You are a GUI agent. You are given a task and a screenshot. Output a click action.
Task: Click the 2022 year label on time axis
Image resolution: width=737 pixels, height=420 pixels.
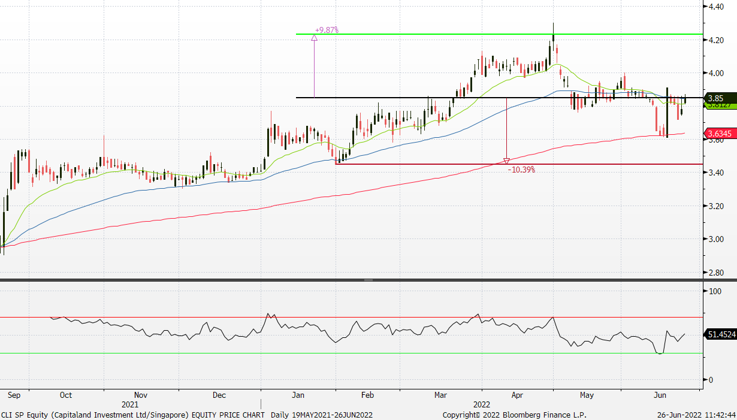click(482, 404)
